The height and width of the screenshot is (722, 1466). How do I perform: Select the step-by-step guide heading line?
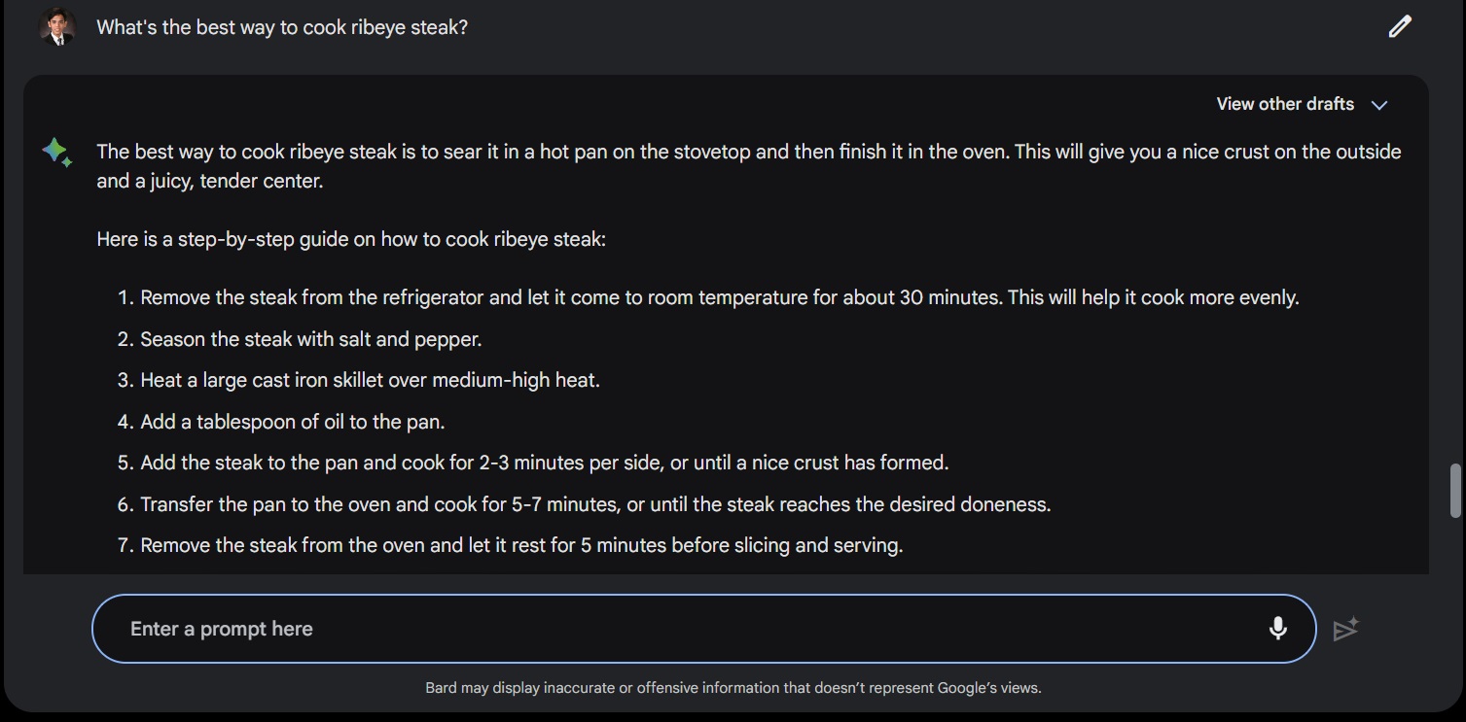tap(351, 239)
